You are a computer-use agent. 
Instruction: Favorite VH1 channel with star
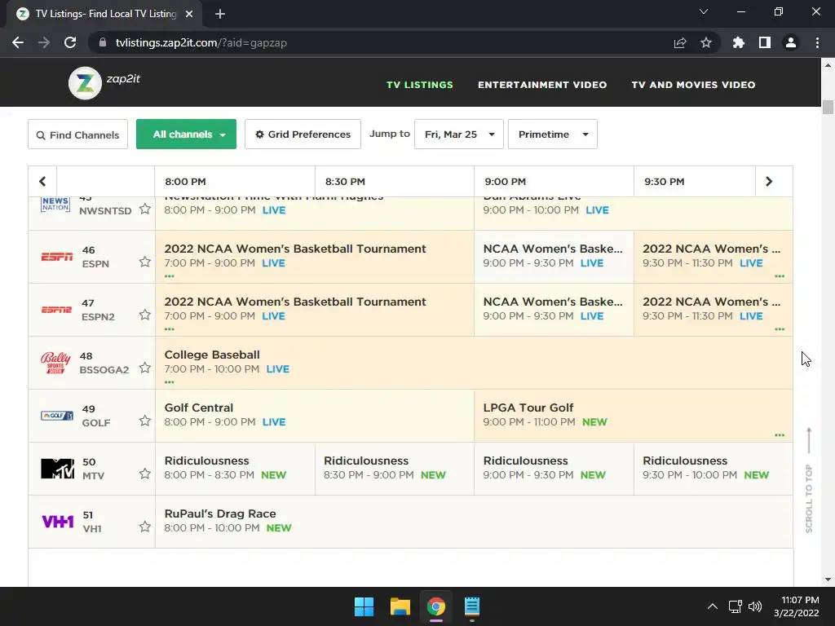tap(145, 527)
